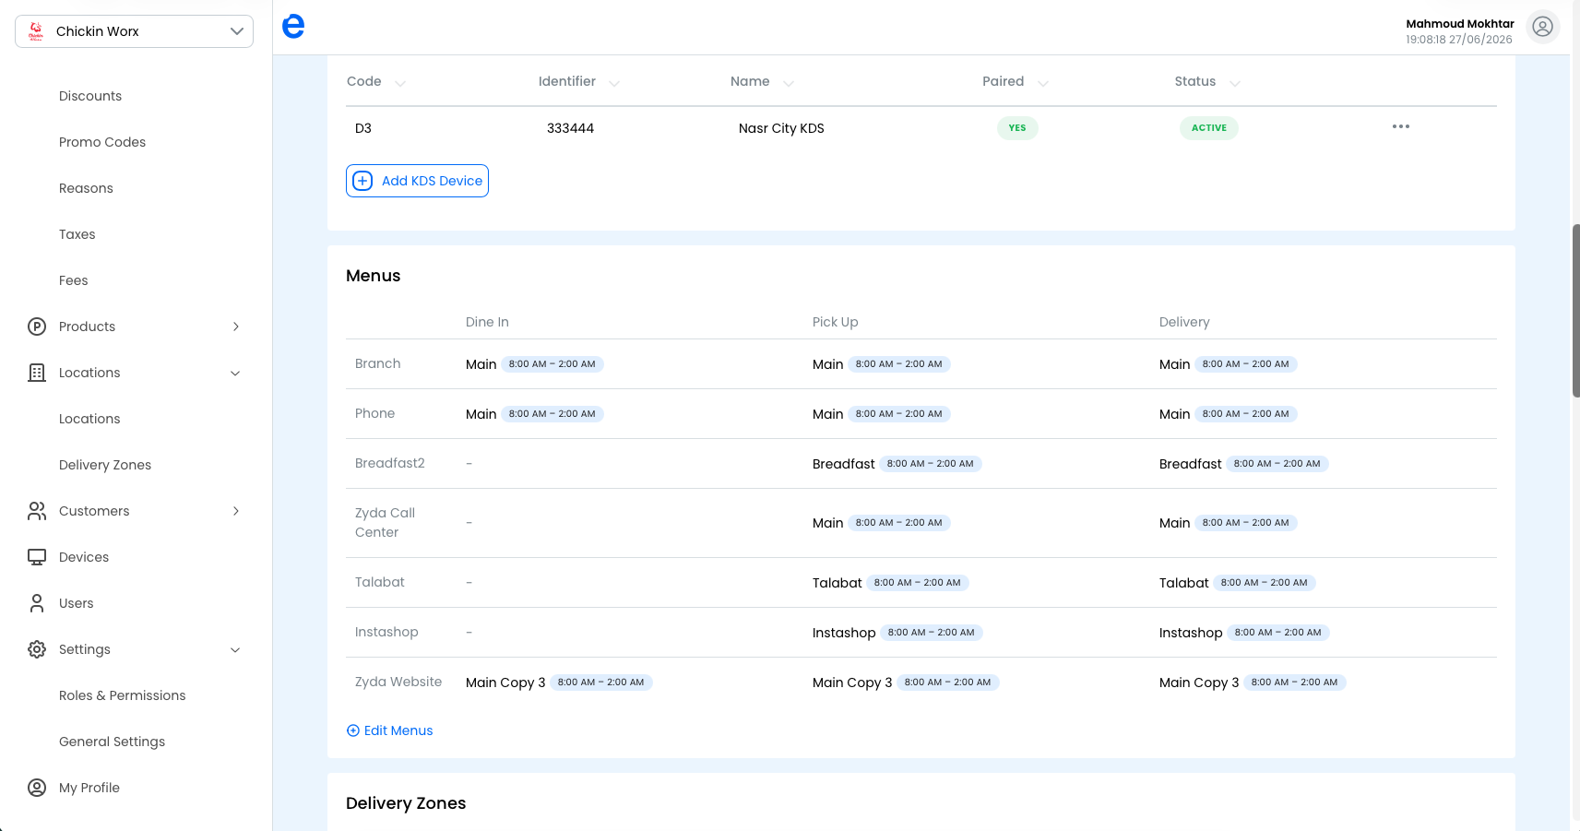Click the Settings gear icon

[x=37, y=649]
